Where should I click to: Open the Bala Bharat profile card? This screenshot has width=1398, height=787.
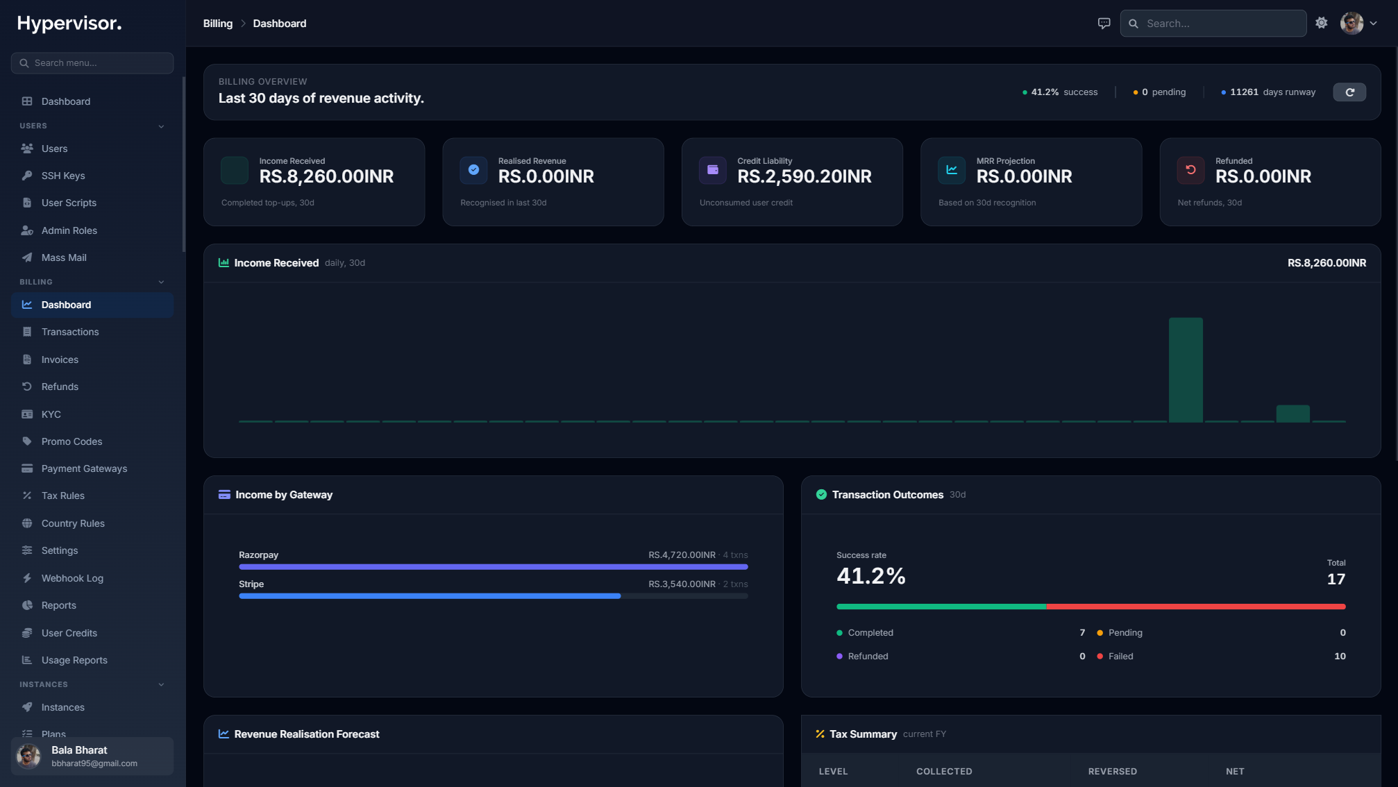pos(92,756)
